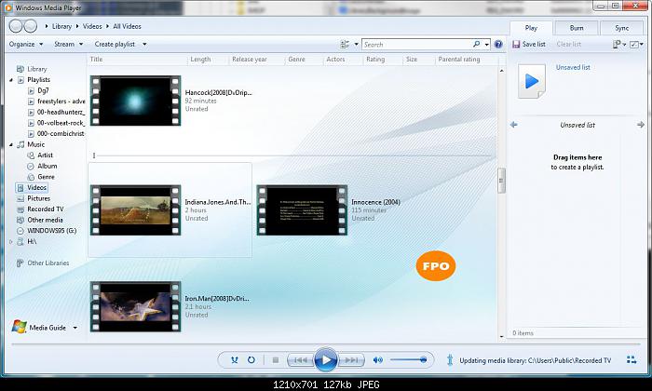Open the Create playlist dropdown arrow
This screenshot has height=391, width=652.
[x=144, y=44]
